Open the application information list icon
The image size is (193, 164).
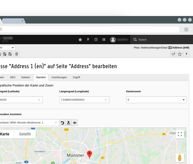(104, 40)
